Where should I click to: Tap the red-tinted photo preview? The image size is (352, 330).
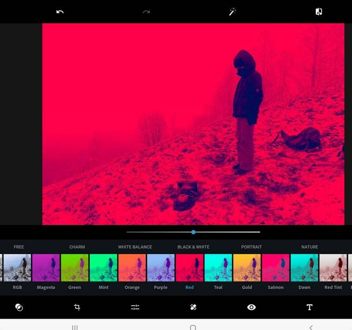(193, 124)
